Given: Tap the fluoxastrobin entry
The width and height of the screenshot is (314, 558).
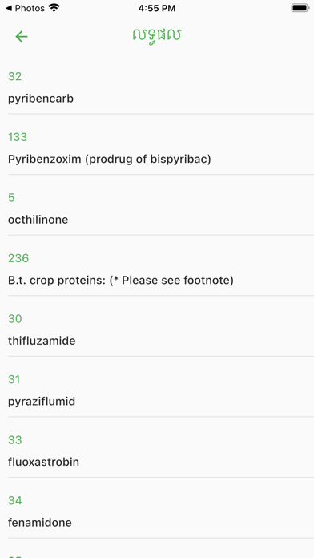Looking at the screenshot, I should (157, 451).
